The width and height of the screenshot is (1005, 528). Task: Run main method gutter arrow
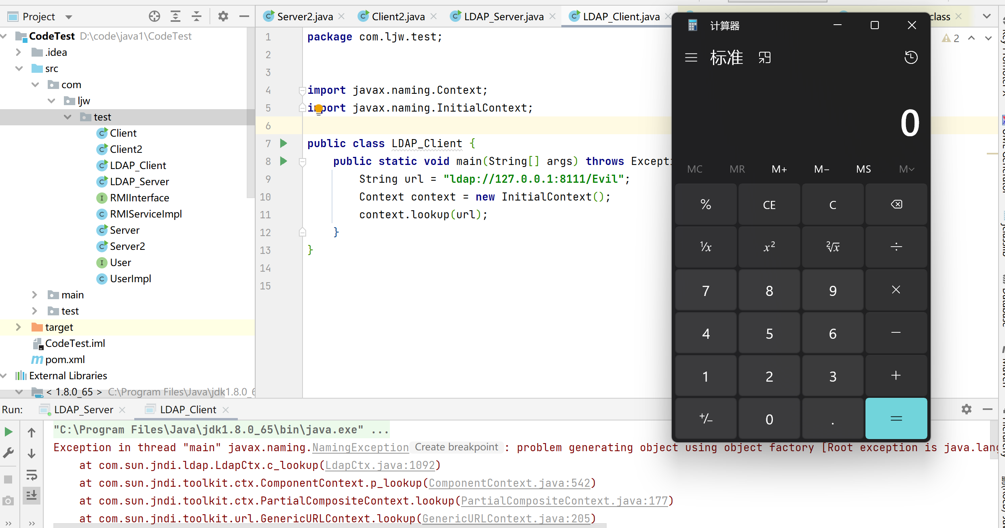[284, 161]
